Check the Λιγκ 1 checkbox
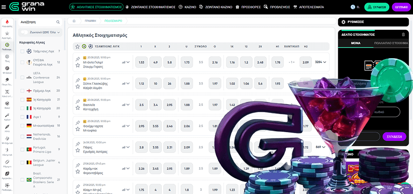The height and width of the screenshot is (194, 413). [22, 117]
